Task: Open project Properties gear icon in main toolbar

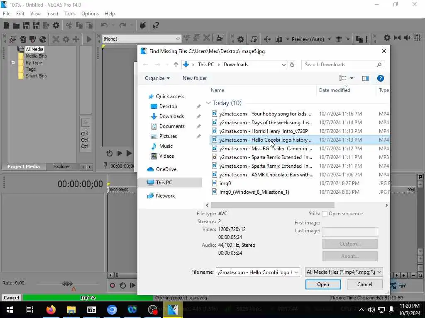Action: [56, 25]
